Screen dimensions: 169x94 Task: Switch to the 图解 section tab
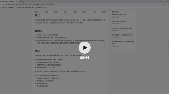pyautogui.click(x=104, y=12)
